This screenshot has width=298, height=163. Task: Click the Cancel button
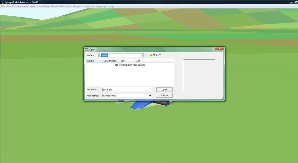(x=164, y=96)
